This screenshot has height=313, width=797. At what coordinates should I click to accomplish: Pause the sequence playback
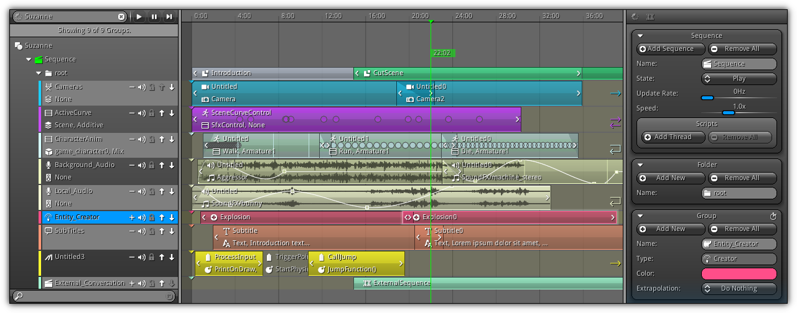[x=154, y=17]
